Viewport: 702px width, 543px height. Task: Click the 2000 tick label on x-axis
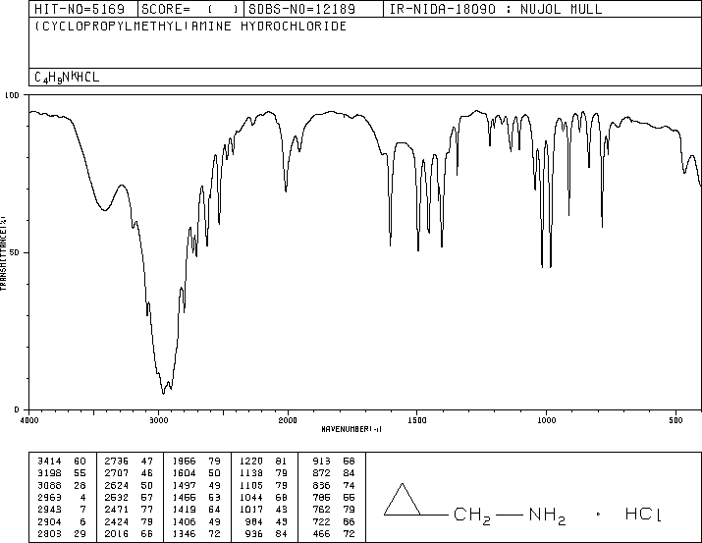288,420
